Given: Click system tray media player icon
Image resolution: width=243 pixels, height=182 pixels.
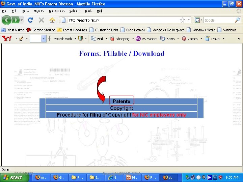Looking at the screenshot, I should tap(209, 177).
